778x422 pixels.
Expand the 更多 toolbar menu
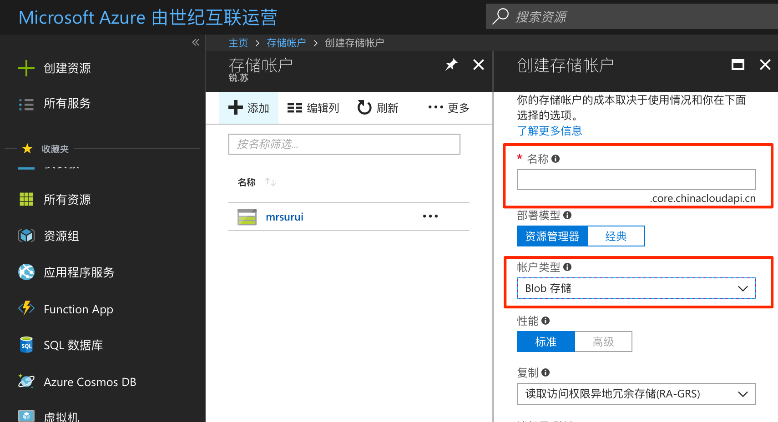(447, 107)
